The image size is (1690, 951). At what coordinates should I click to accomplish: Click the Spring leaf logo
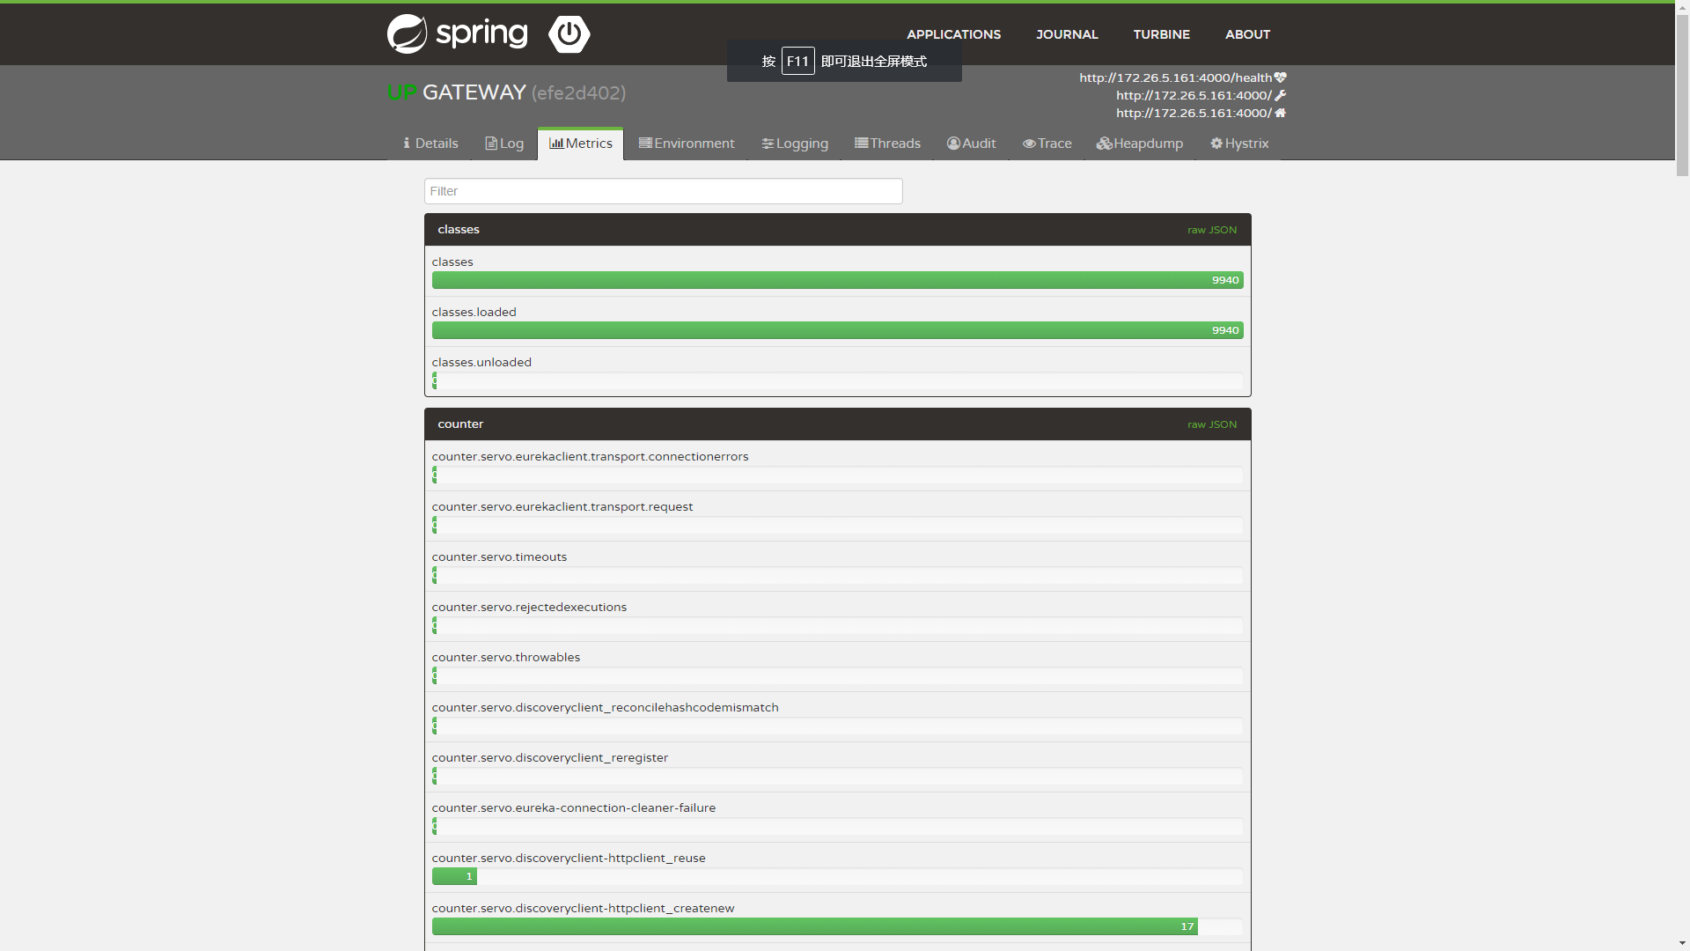[408, 34]
